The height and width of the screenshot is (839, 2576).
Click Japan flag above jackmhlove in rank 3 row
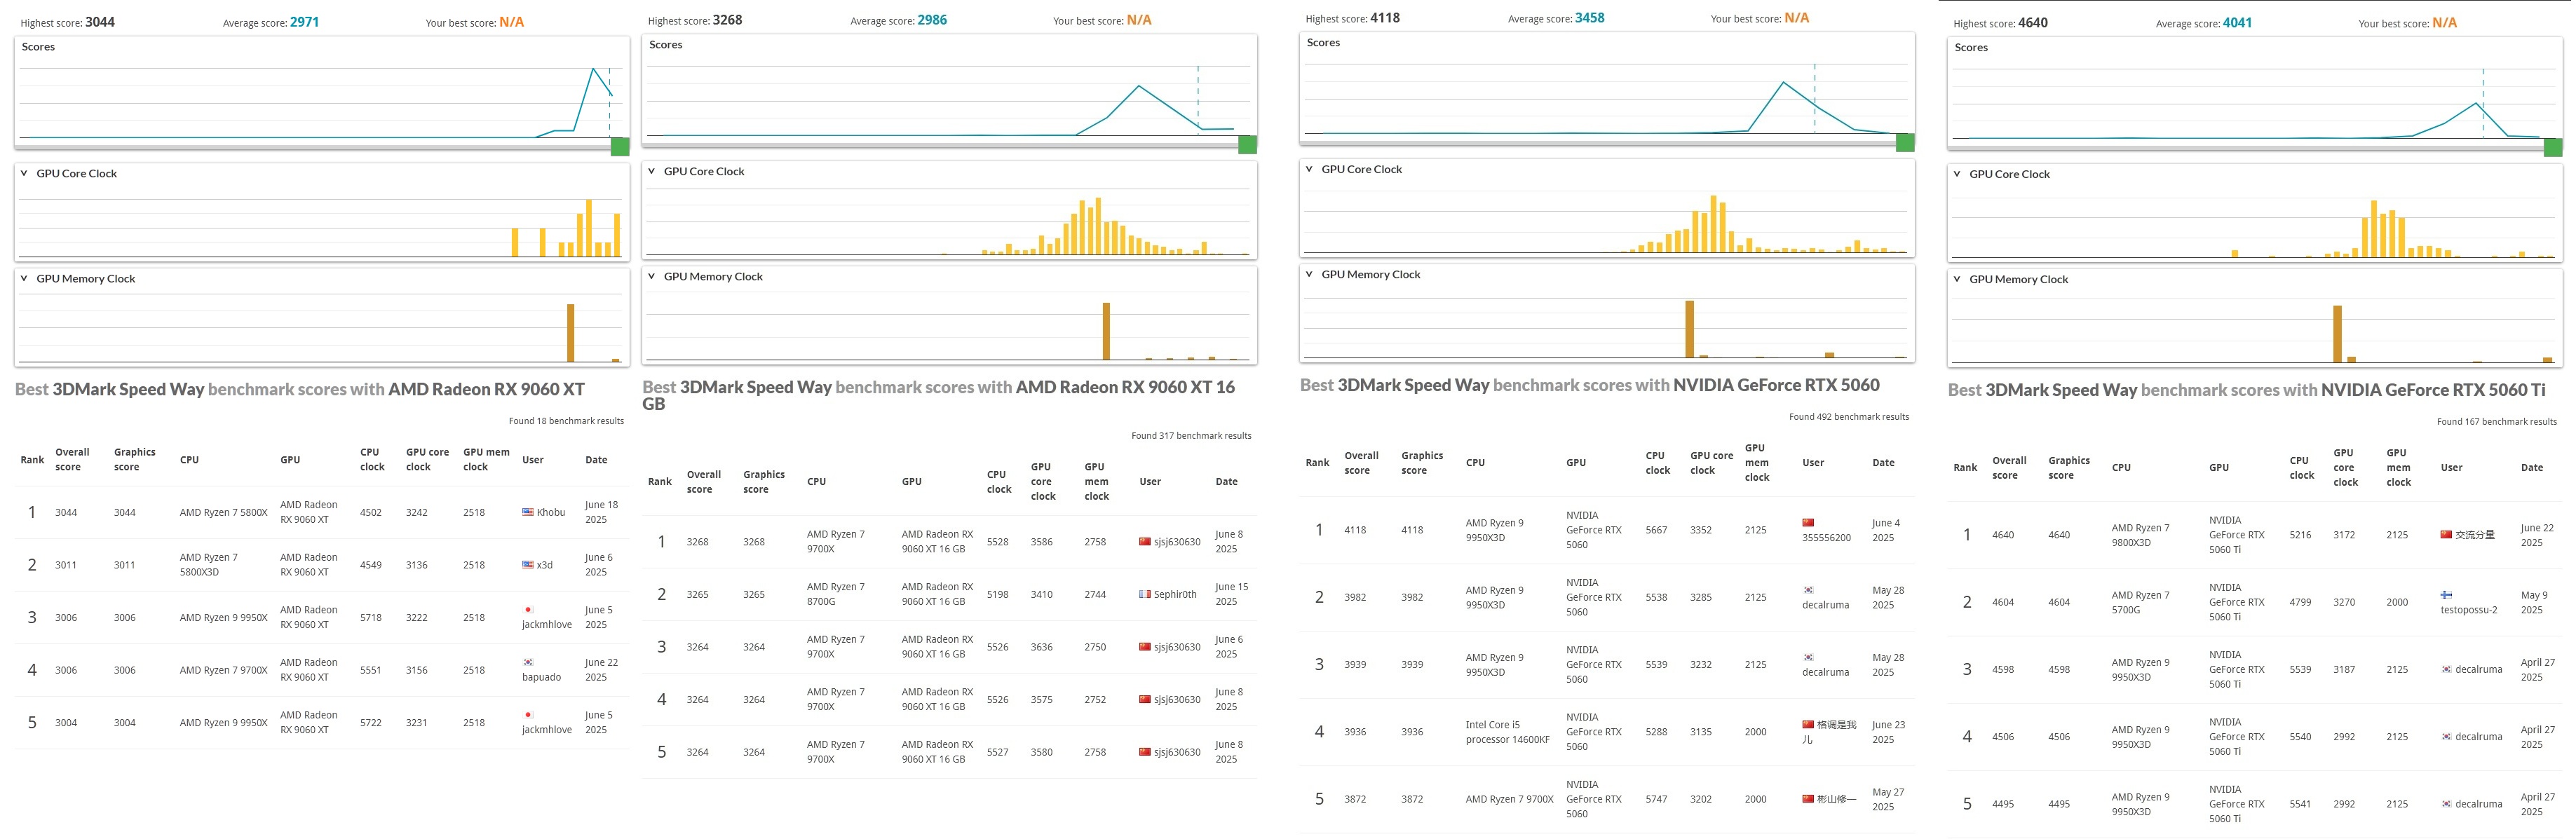(x=528, y=610)
